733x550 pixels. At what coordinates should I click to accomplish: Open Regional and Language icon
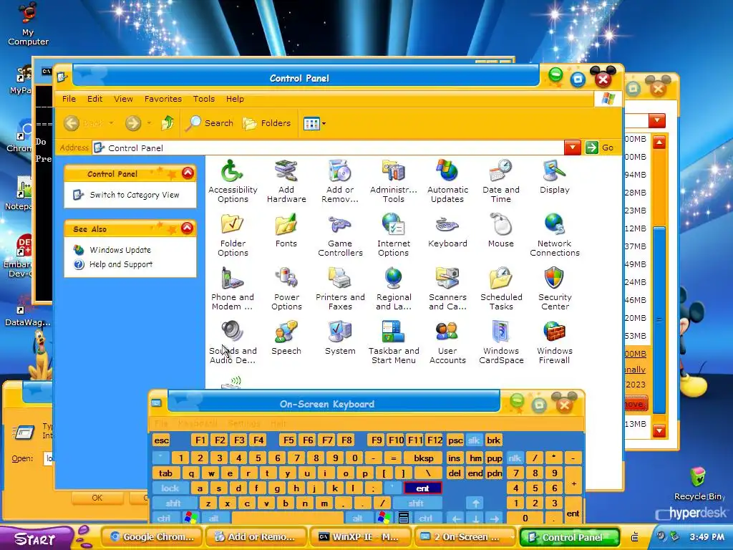[x=394, y=289]
